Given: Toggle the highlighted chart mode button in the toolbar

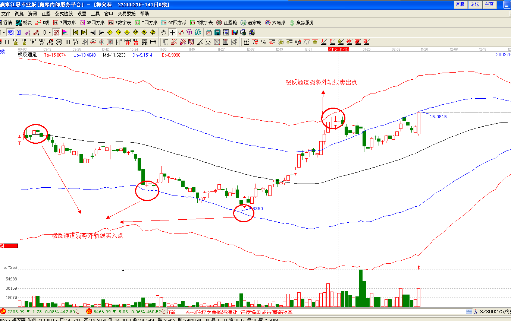Looking at the screenshot, I should (11, 32).
